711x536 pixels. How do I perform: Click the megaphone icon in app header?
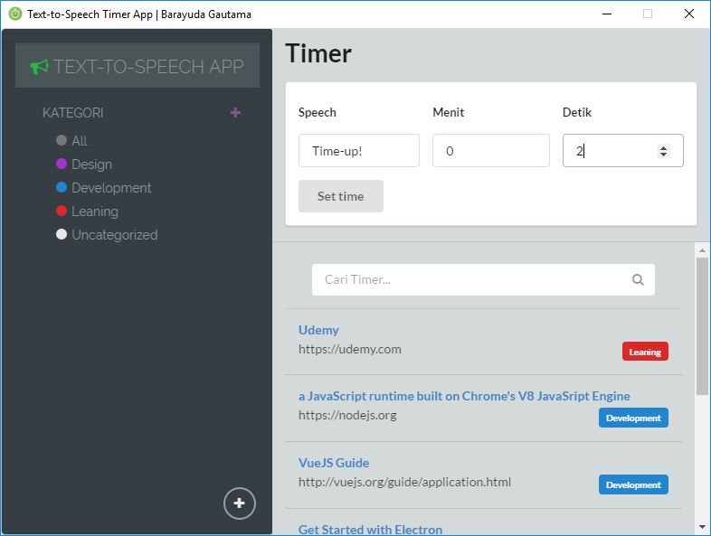tap(39, 67)
